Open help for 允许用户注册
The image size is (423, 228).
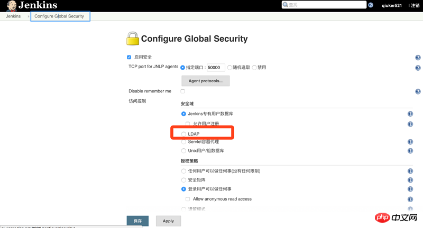pyautogui.click(x=410, y=124)
